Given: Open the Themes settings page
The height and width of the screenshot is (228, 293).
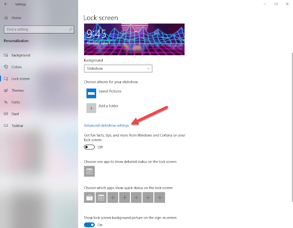Looking at the screenshot, I should [x=17, y=90].
